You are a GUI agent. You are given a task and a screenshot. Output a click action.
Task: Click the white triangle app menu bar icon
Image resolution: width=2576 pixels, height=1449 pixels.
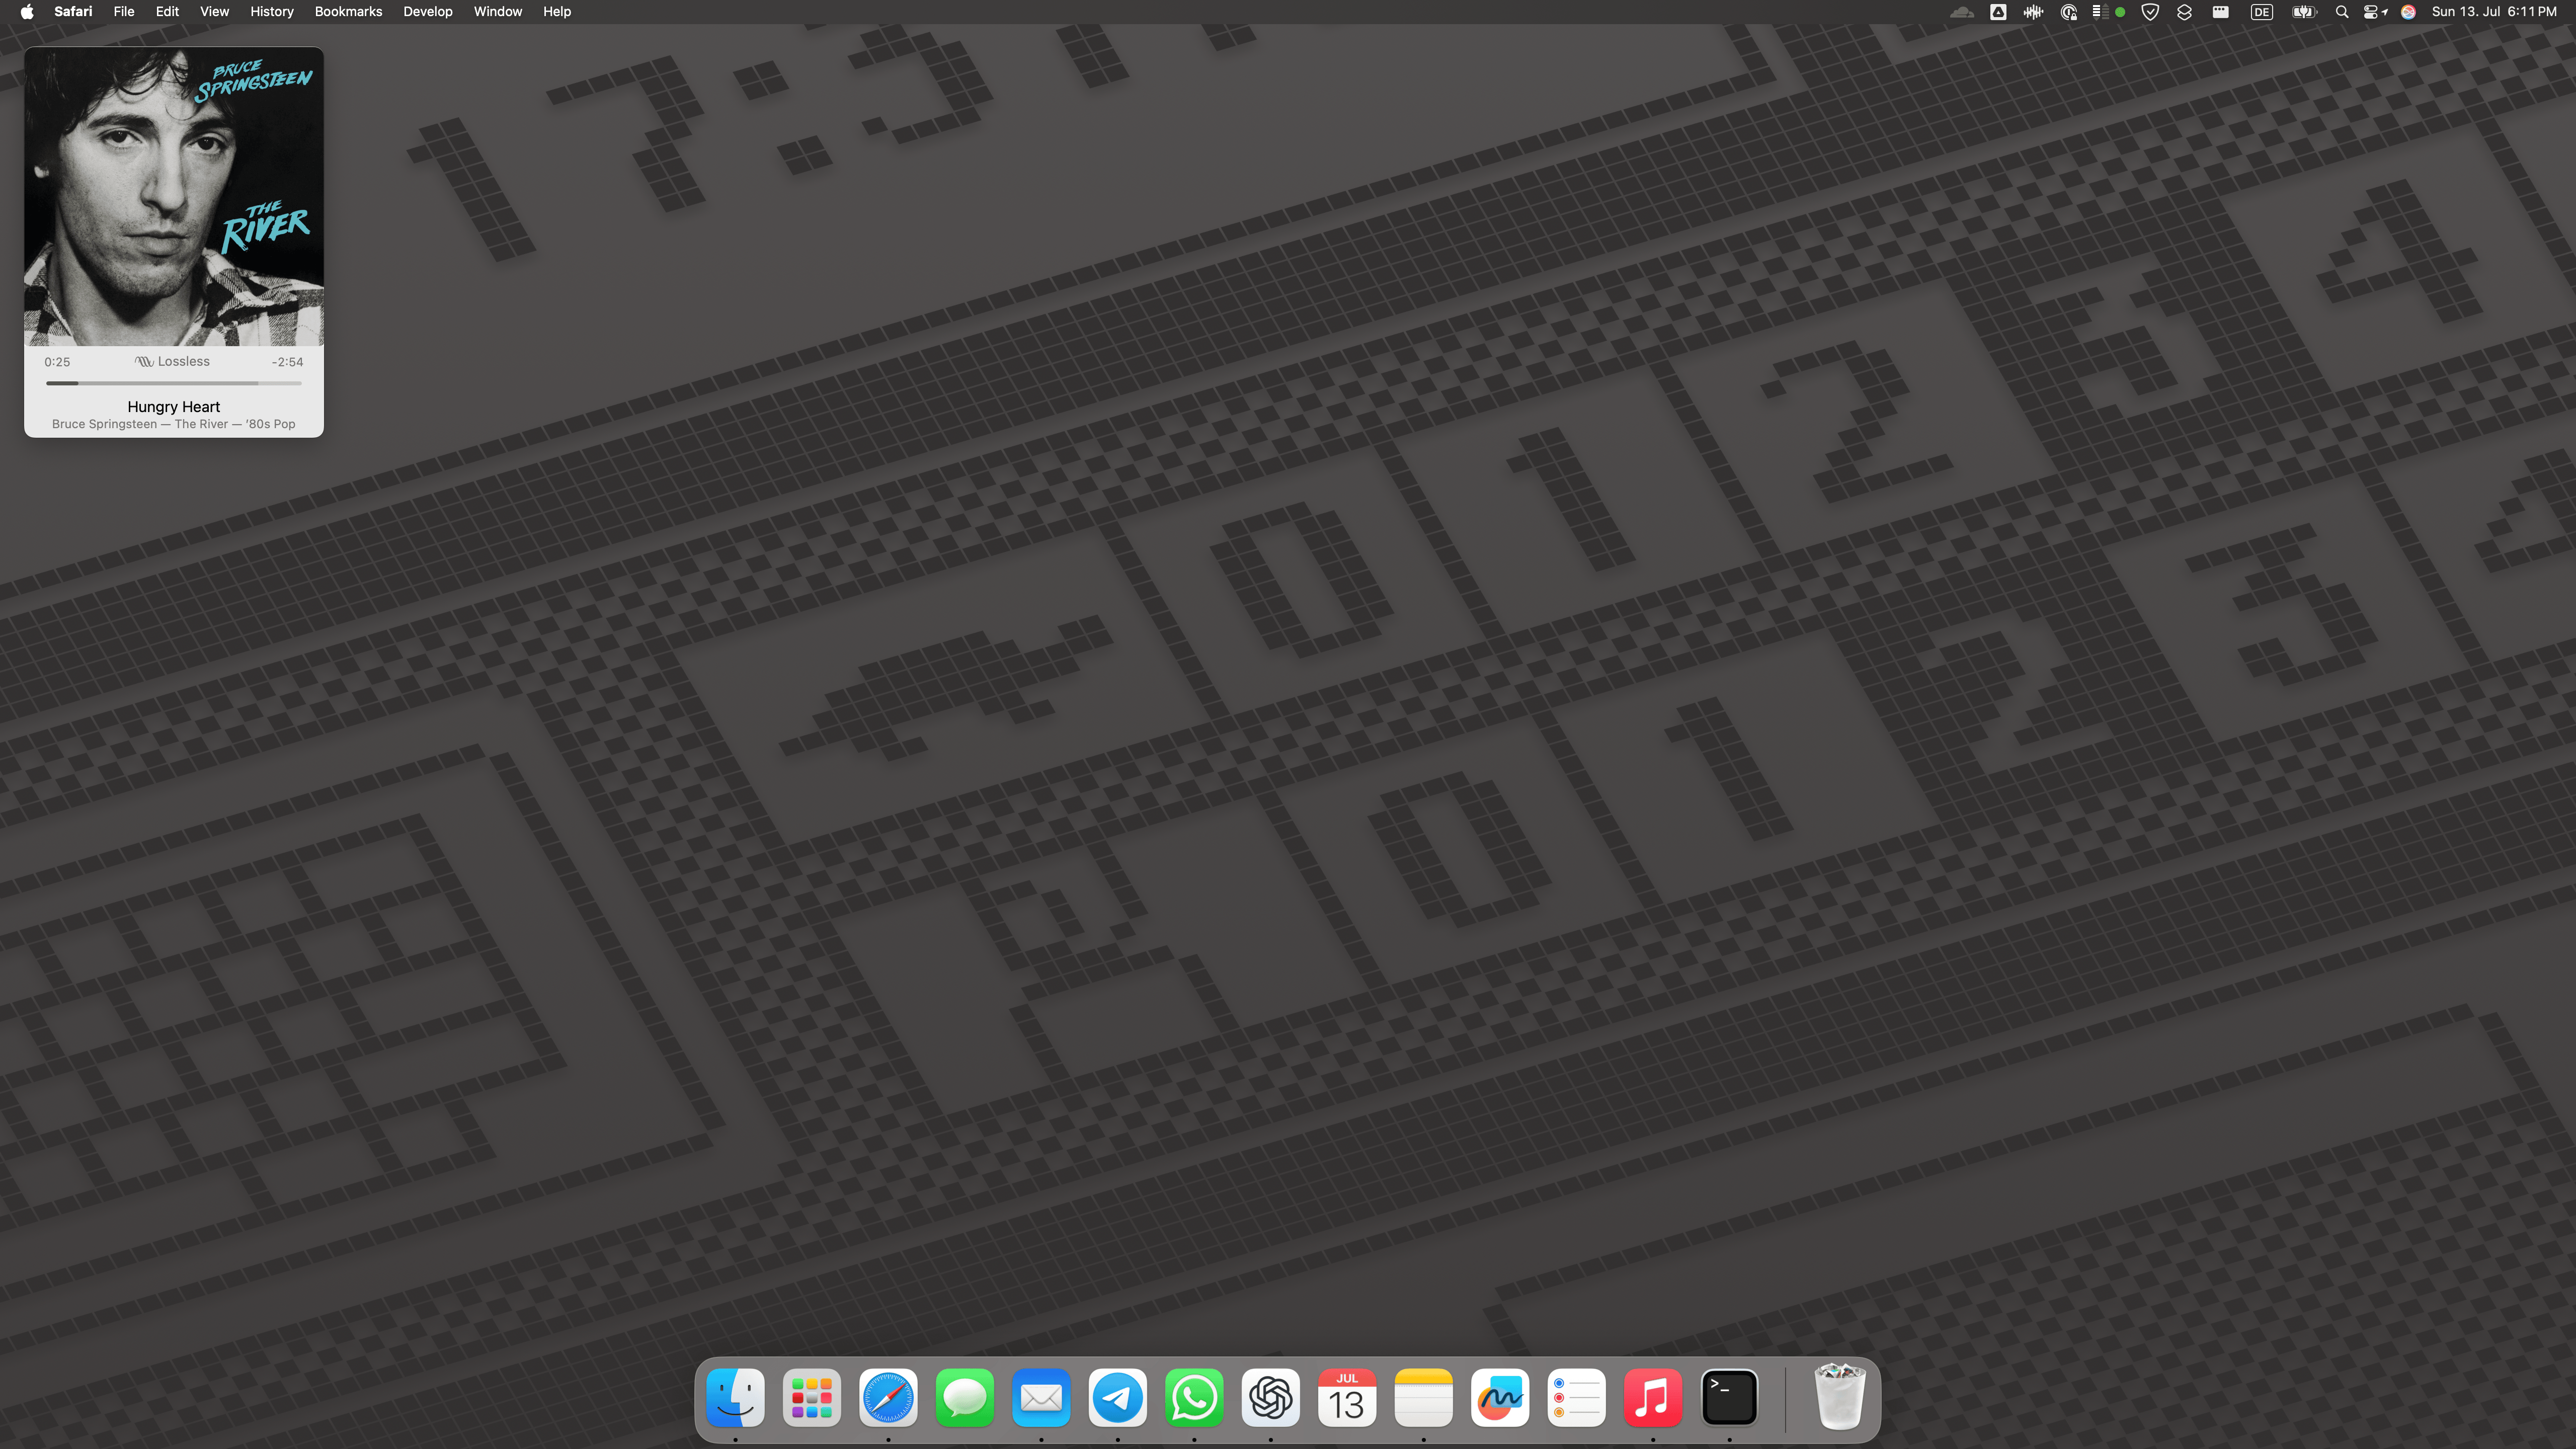tap(1998, 12)
